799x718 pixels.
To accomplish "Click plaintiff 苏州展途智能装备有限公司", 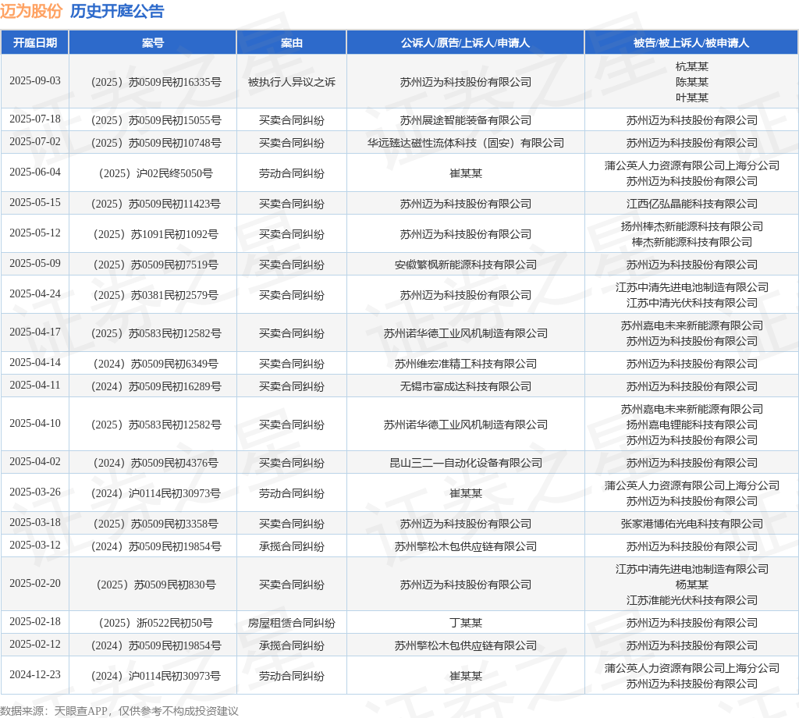I will tap(465, 120).
